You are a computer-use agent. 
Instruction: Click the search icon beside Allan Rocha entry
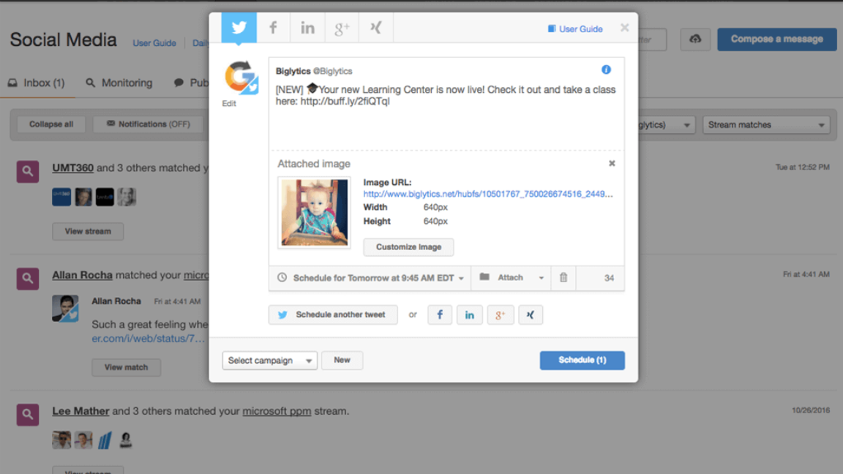[27, 279]
